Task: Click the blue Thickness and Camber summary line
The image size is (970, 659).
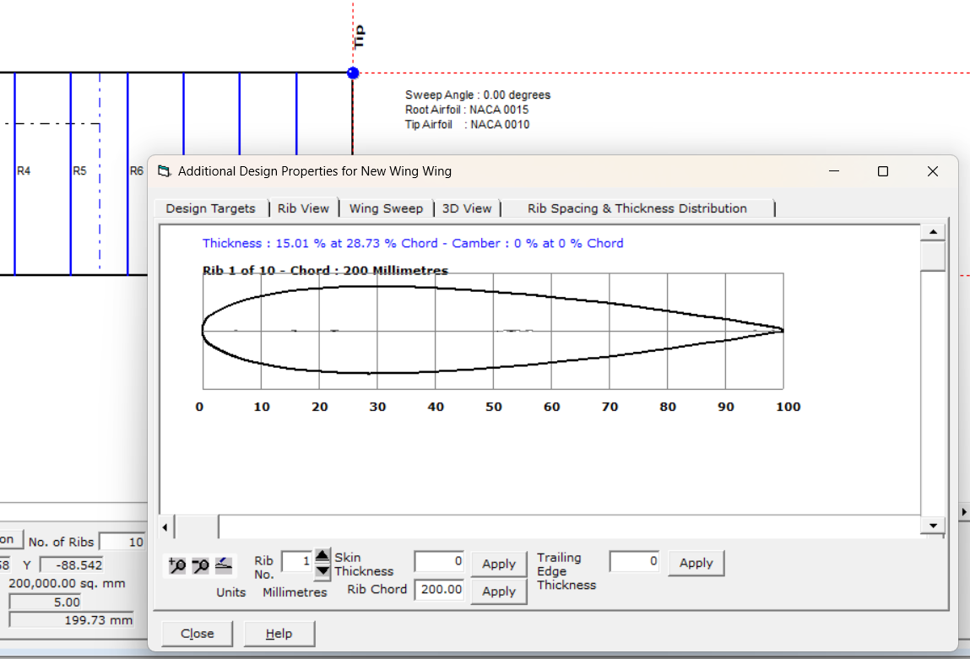Action: pyautogui.click(x=413, y=243)
